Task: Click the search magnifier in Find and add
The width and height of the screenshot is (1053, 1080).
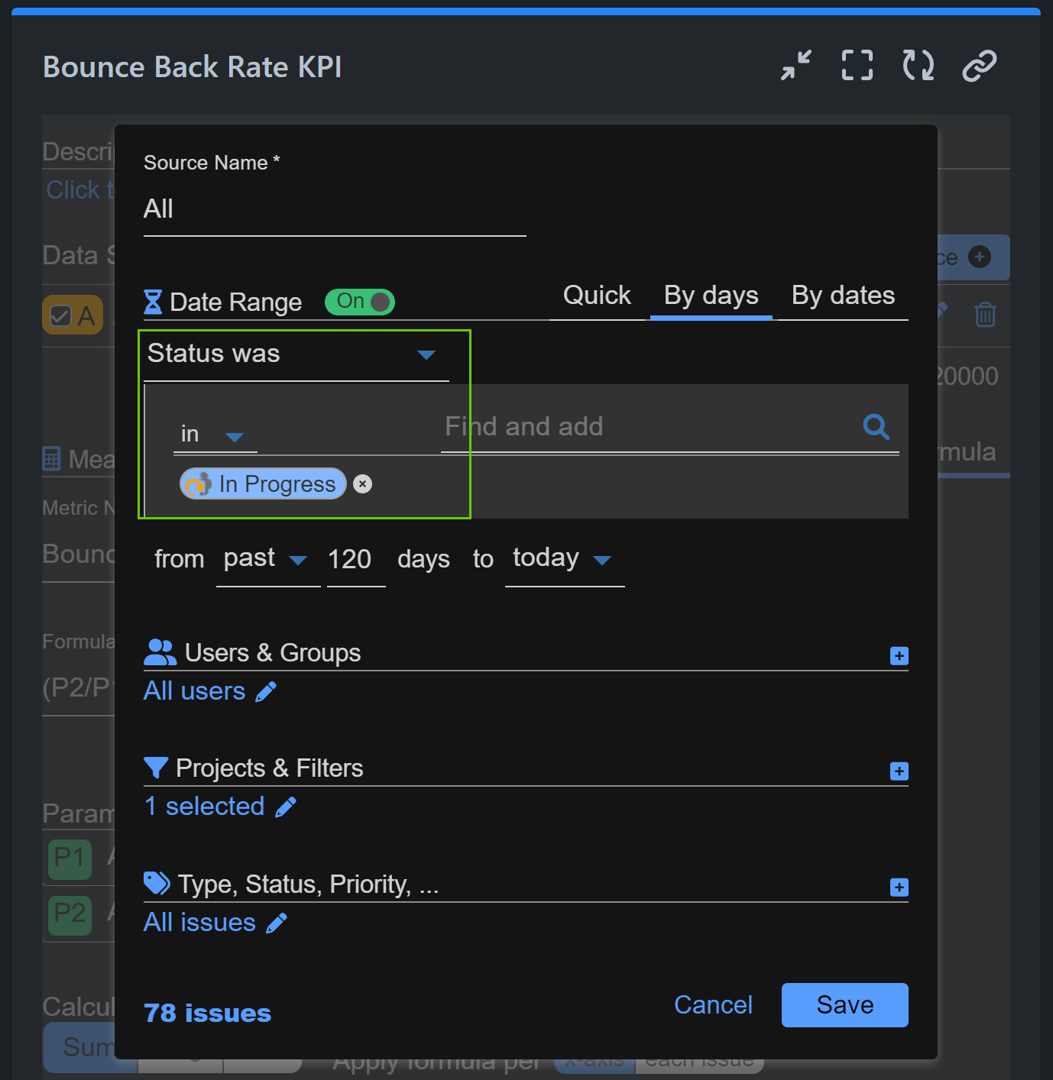Action: tap(876, 427)
